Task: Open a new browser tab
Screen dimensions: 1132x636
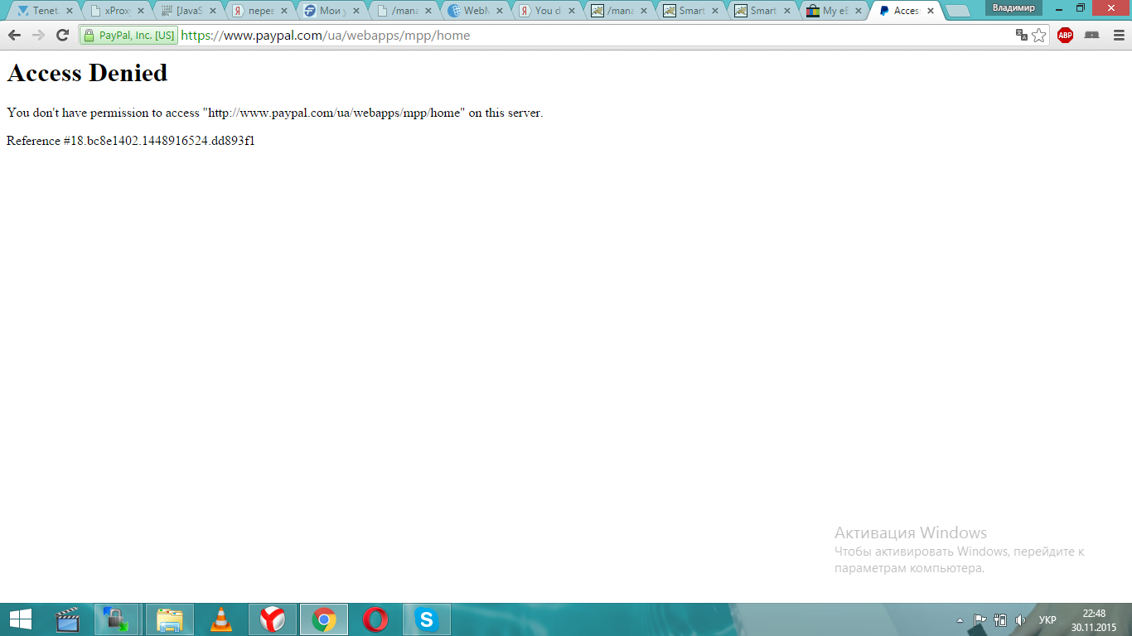Action: point(957,11)
